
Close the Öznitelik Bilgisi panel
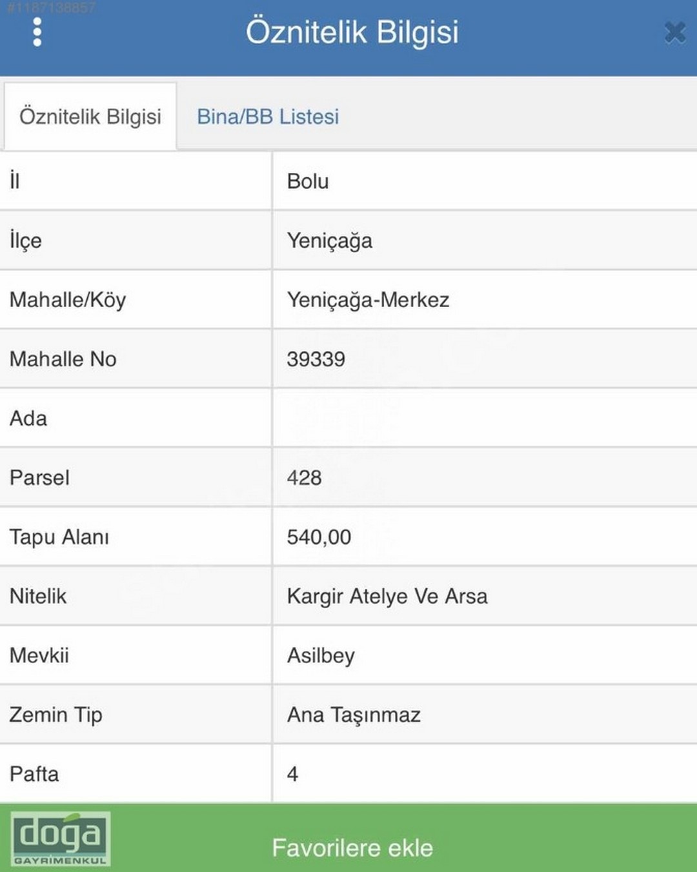(x=674, y=32)
